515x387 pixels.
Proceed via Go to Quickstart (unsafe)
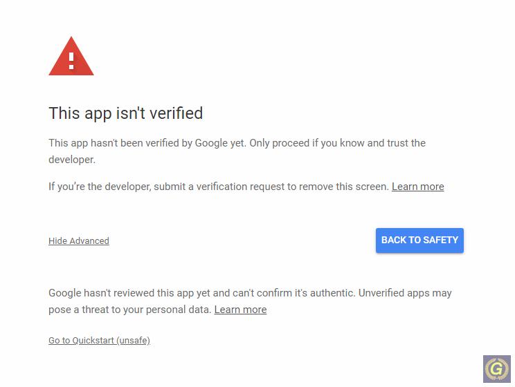99,341
